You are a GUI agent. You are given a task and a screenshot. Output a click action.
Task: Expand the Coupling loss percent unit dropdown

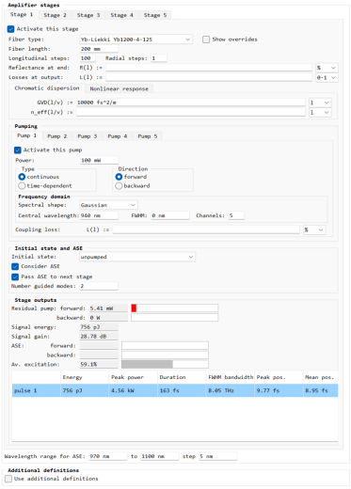tap(314, 229)
